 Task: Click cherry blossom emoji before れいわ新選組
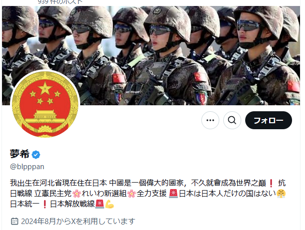[x=77, y=194]
